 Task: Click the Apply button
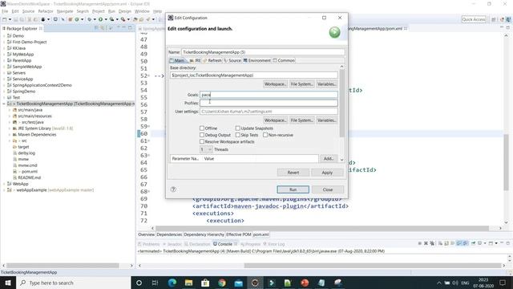click(327, 173)
